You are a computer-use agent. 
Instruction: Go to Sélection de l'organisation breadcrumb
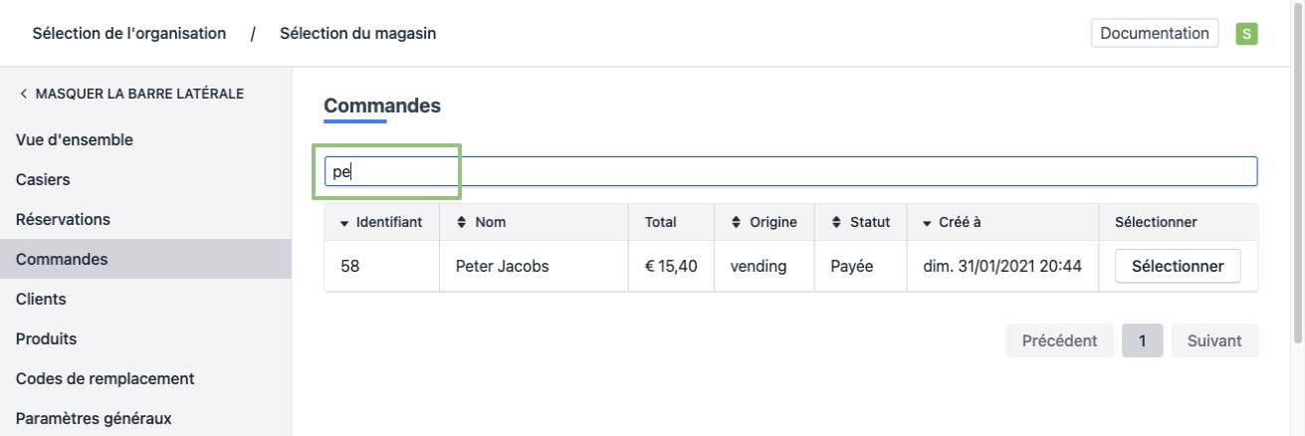click(x=129, y=34)
